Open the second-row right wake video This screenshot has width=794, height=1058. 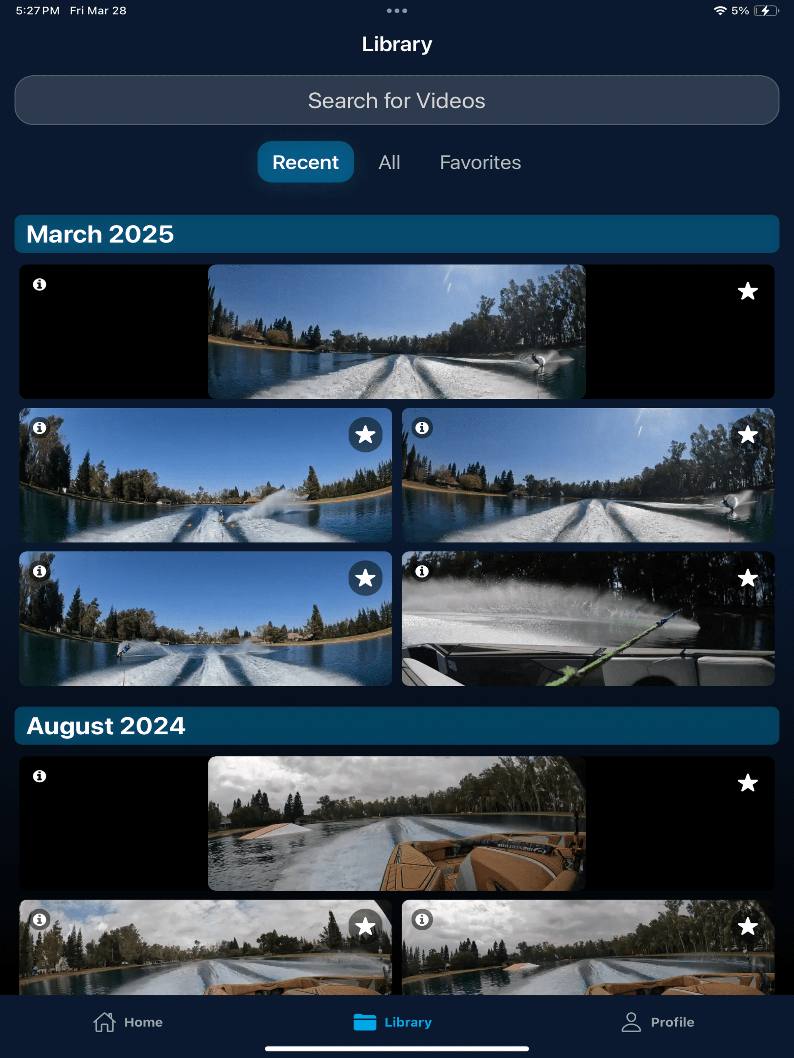(588, 475)
